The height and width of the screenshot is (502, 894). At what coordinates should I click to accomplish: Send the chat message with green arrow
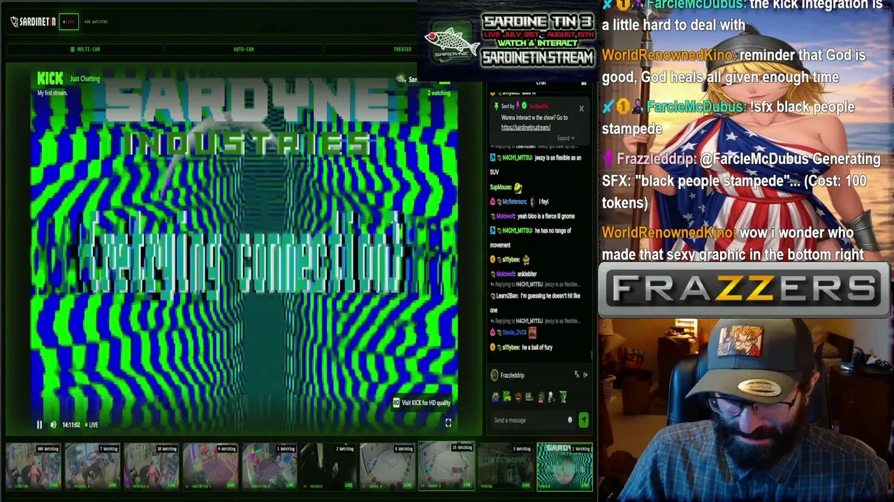pos(583,420)
